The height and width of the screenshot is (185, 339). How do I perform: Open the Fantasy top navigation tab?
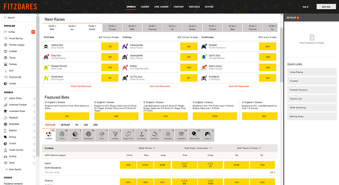click(178, 7)
